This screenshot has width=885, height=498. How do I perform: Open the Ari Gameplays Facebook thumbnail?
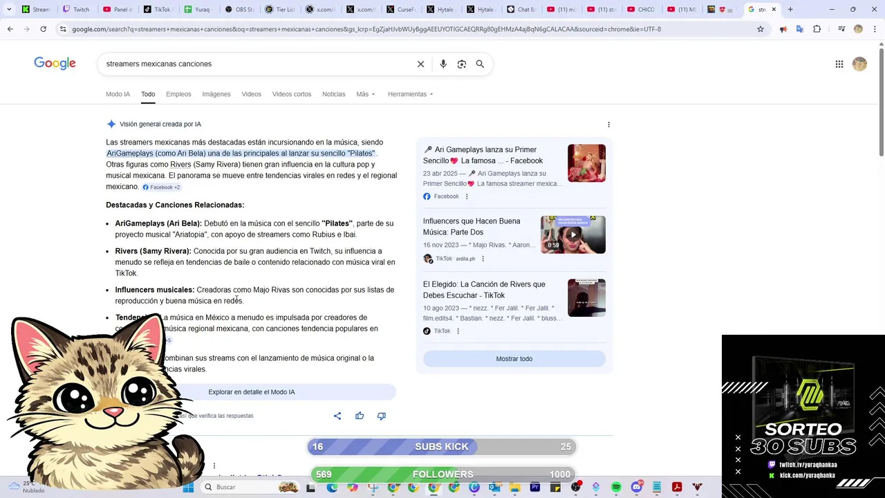[x=586, y=163]
